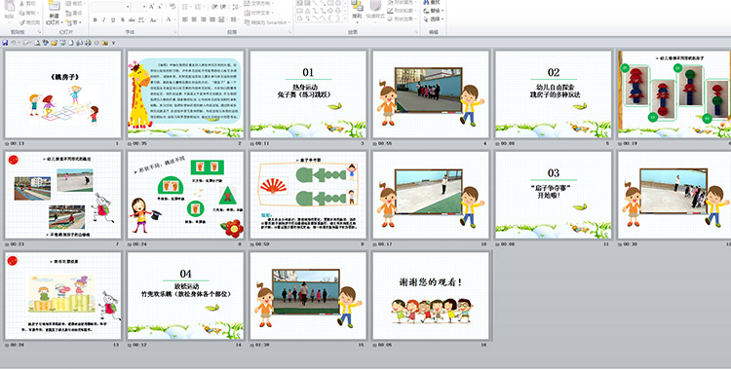Click the Undo arrow in quick access toolbar

pos(14,43)
